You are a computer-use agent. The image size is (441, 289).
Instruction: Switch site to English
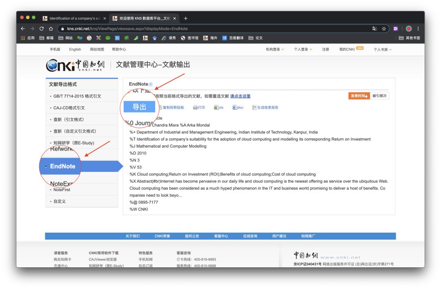point(75,49)
